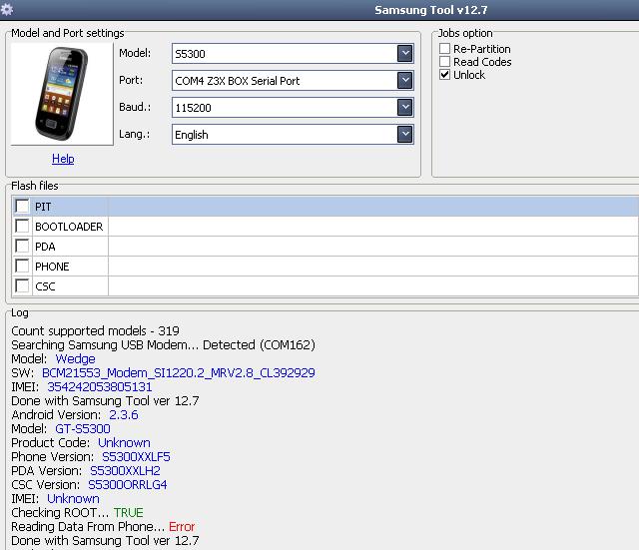
Task: Click the COM4 Z3X BOX port field
Action: (x=285, y=80)
